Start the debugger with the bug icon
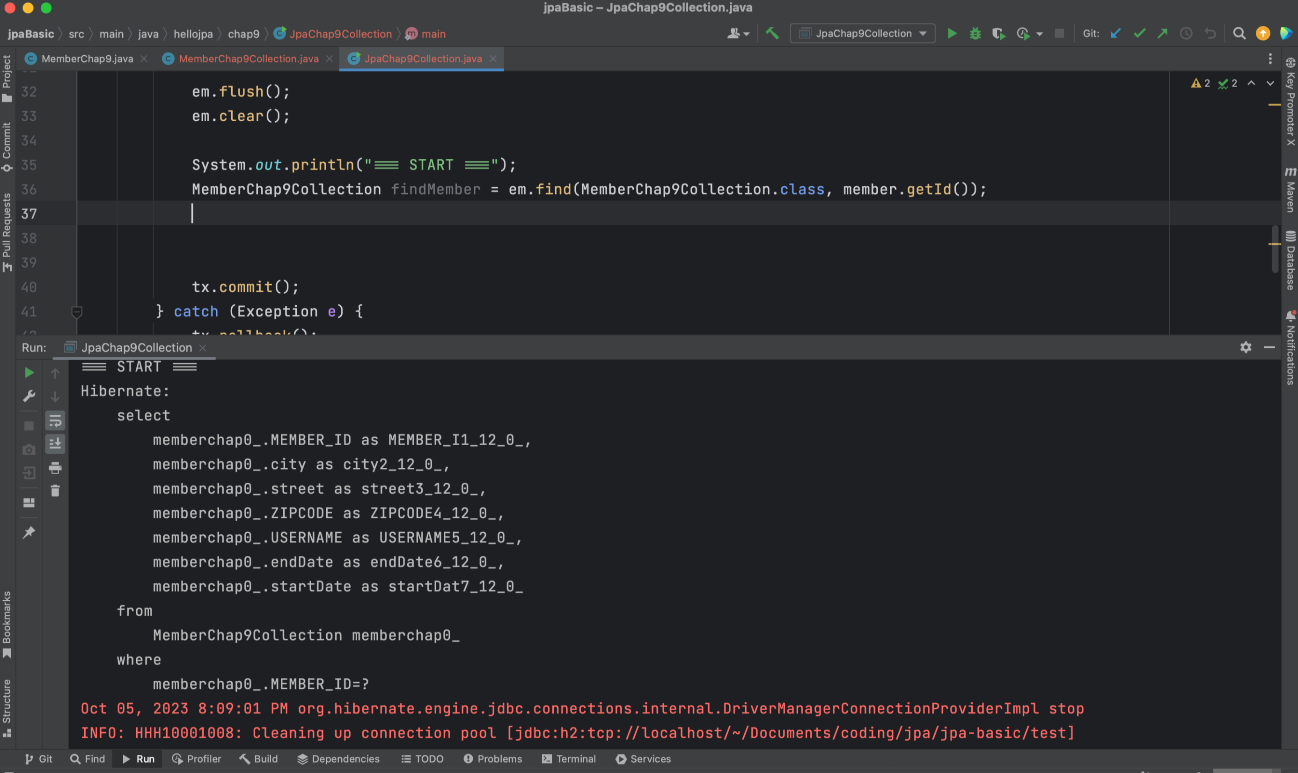Viewport: 1298px width, 773px height. click(x=975, y=34)
